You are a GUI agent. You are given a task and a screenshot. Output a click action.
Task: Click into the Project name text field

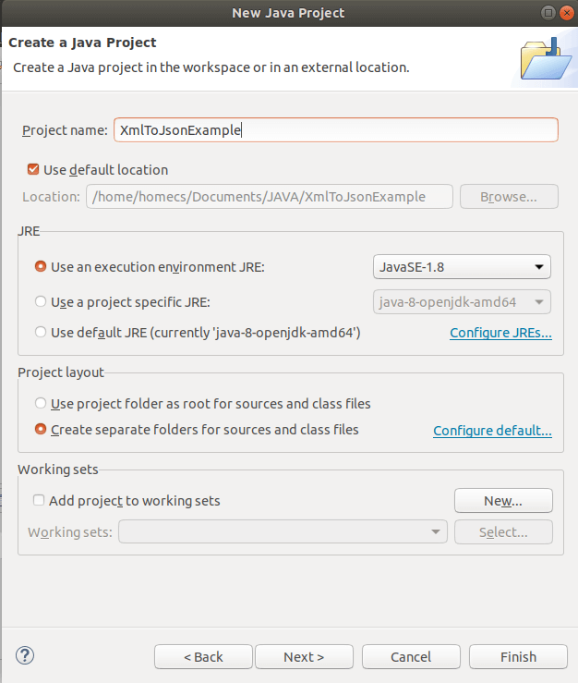coord(336,130)
